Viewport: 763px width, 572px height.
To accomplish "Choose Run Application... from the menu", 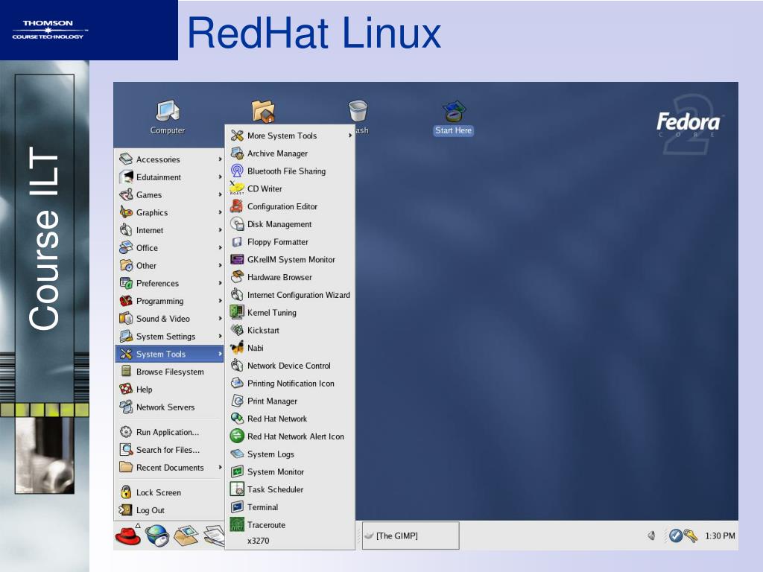I will [x=170, y=432].
